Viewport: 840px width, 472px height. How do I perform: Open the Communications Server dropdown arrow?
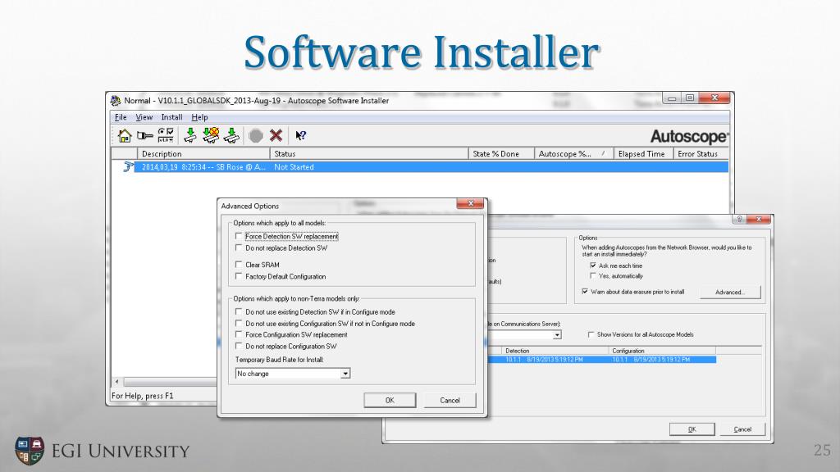[x=557, y=335]
